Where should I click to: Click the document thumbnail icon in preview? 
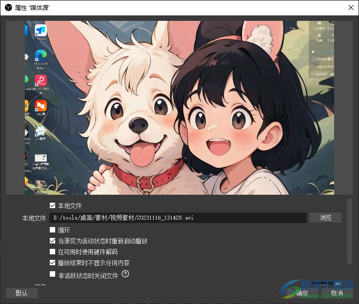point(41,158)
